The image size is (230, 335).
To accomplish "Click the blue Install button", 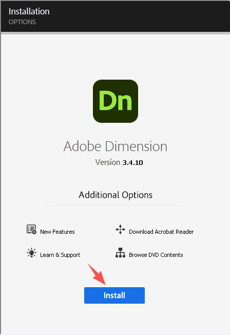I will pyautogui.click(x=114, y=295).
